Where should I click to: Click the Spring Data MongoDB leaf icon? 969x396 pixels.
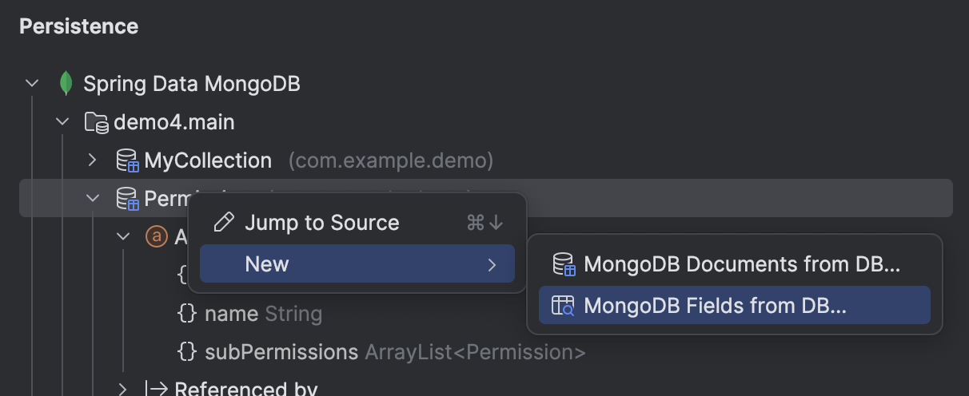[66, 83]
